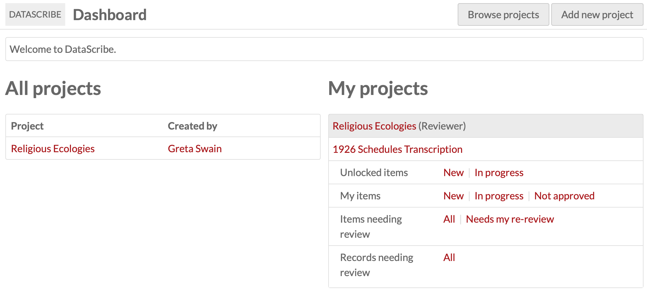Screen dimensions: 647x300
Task: Click the Dashboard page title
Action: pyautogui.click(x=110, y=14)
